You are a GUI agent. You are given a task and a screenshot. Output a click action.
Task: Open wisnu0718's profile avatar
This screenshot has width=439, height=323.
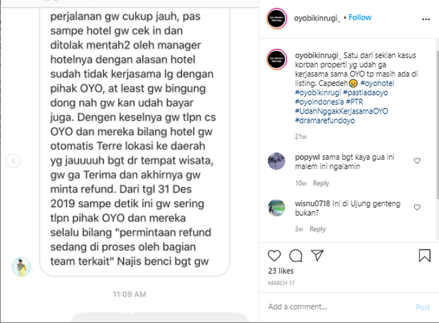[x=277, y=208]
